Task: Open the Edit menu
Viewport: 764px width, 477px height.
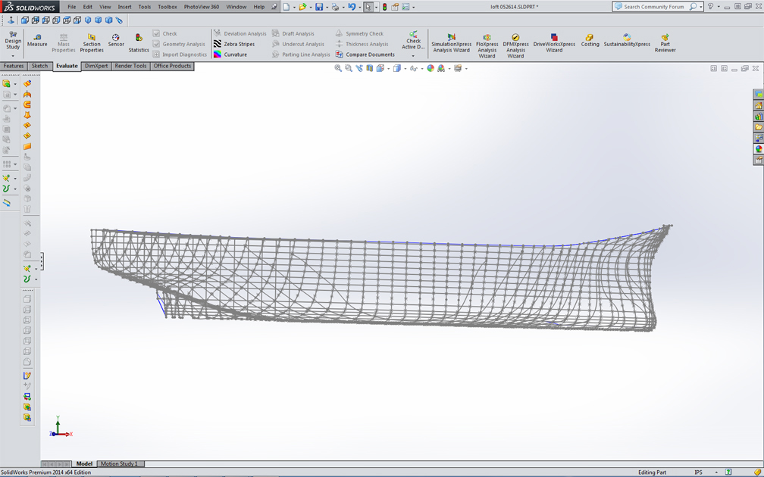Action: (x=87, y=7)
